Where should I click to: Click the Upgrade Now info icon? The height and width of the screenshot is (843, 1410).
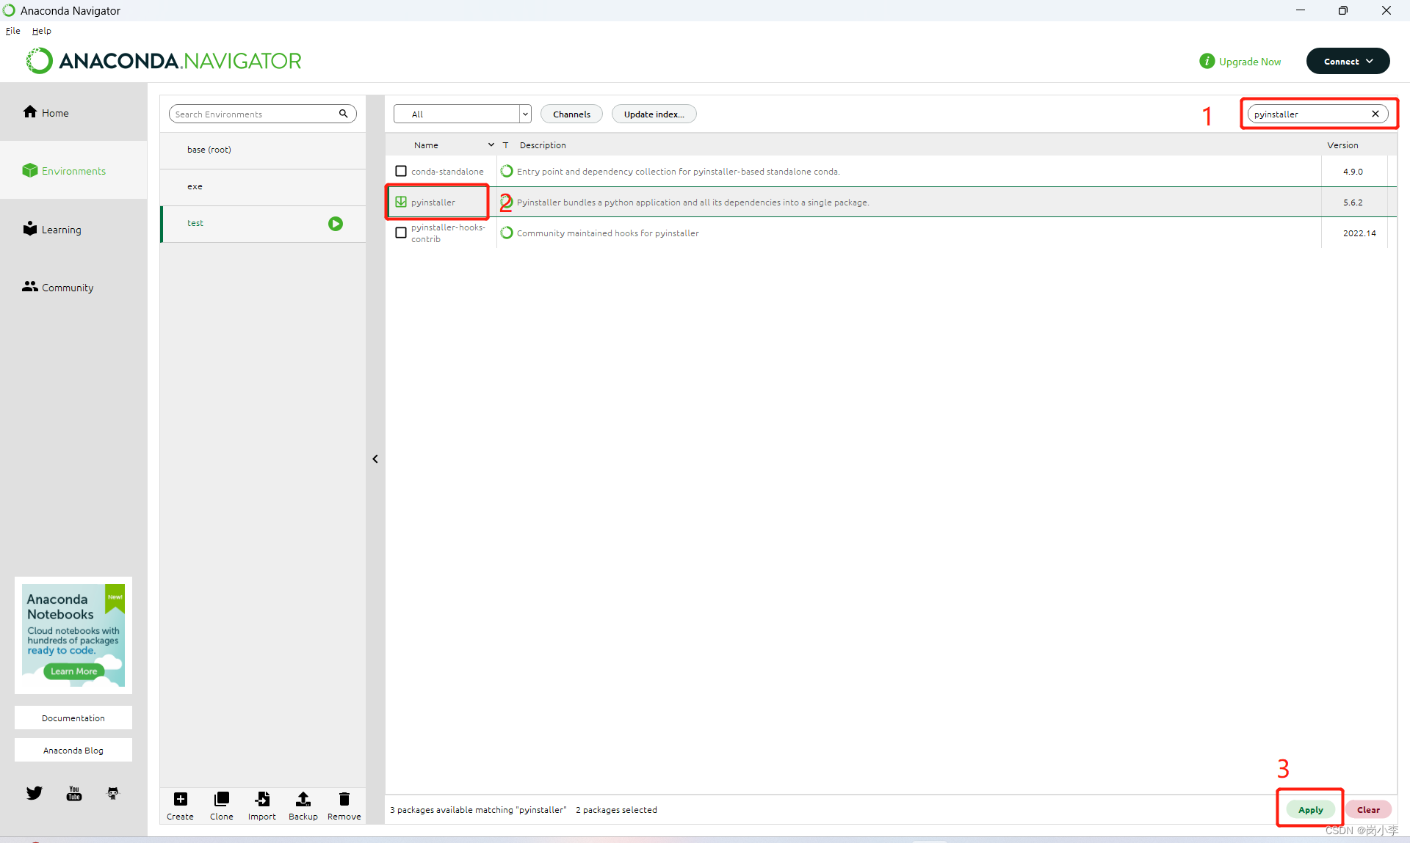(1207, 61)
